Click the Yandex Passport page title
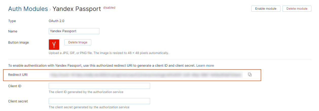This screenshot has width=319, height=111. pos(77,9)
